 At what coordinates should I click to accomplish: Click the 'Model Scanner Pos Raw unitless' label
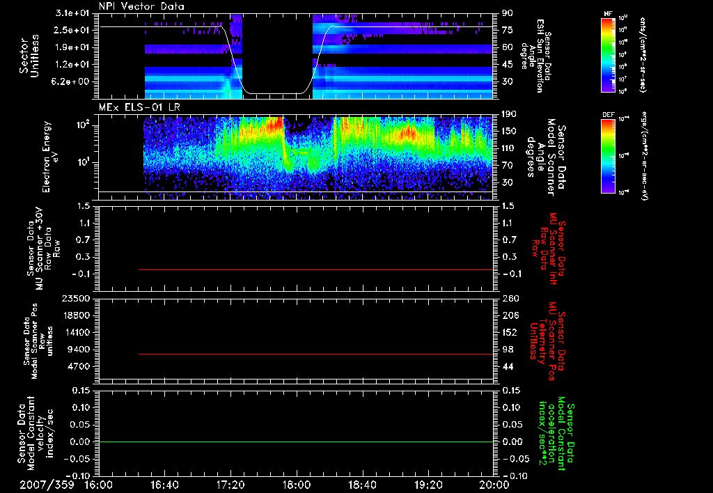click(38, 342)
